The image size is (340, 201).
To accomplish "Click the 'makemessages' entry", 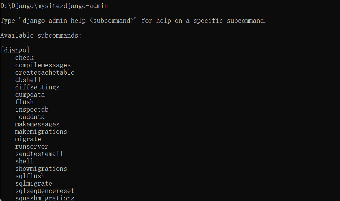I will pyautogui.click(x=37, y=124).
